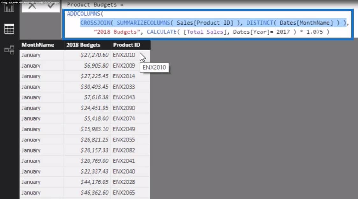Click ADDCOLUMNS in the formula
This screenshot has width=358, height=199.
(x=83, y=14)
